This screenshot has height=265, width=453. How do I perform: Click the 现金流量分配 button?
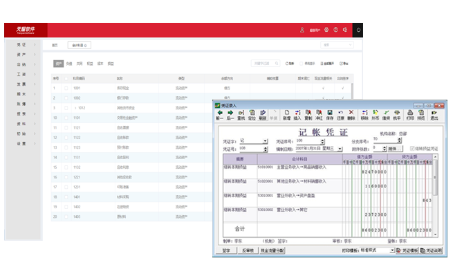click(272, 250)
